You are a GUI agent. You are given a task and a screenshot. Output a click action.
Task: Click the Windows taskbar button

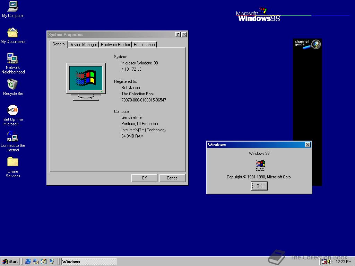pos(88,262)
